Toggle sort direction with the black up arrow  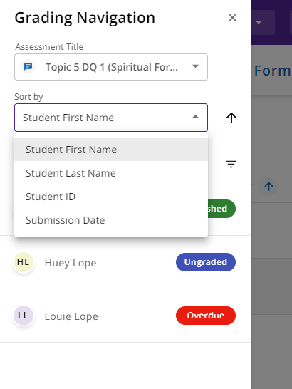coord(231,118)
